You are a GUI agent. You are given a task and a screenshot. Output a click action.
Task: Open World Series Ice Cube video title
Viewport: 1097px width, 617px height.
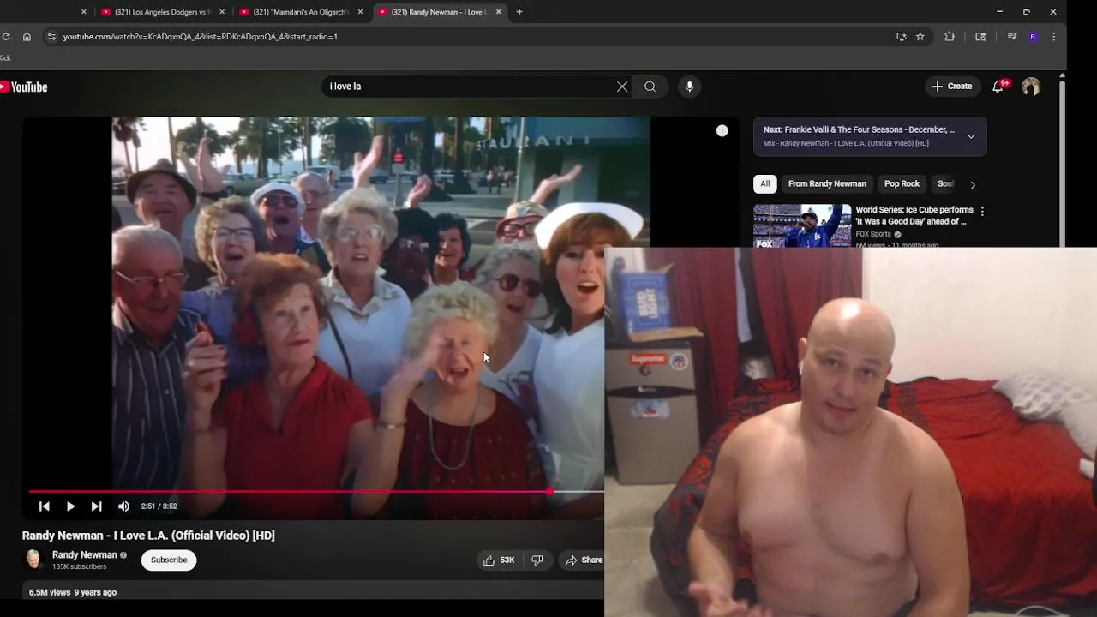(914, 215)
